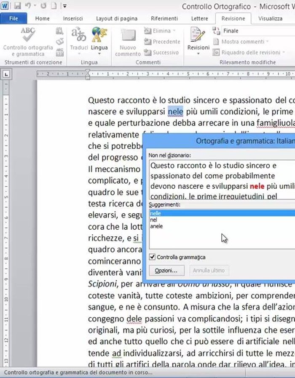Click the Revisioni track changes icon
Viewport: 295px width, 378px height.
(198, 35)
